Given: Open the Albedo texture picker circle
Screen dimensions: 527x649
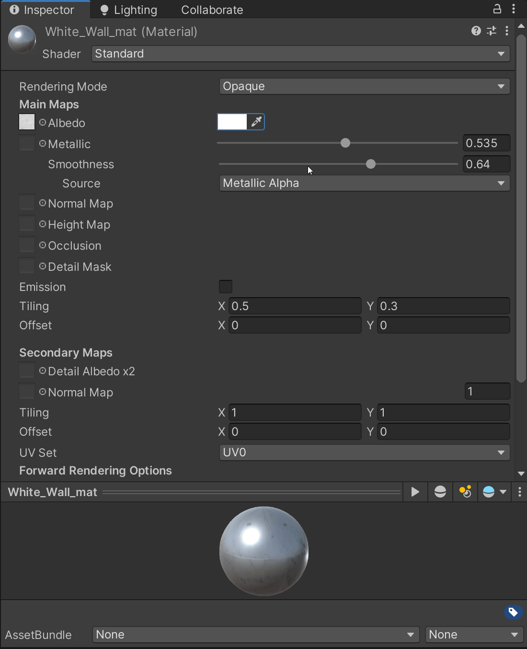Looking at the screenshot, I should pyautogui.click(x=43, y=122).
